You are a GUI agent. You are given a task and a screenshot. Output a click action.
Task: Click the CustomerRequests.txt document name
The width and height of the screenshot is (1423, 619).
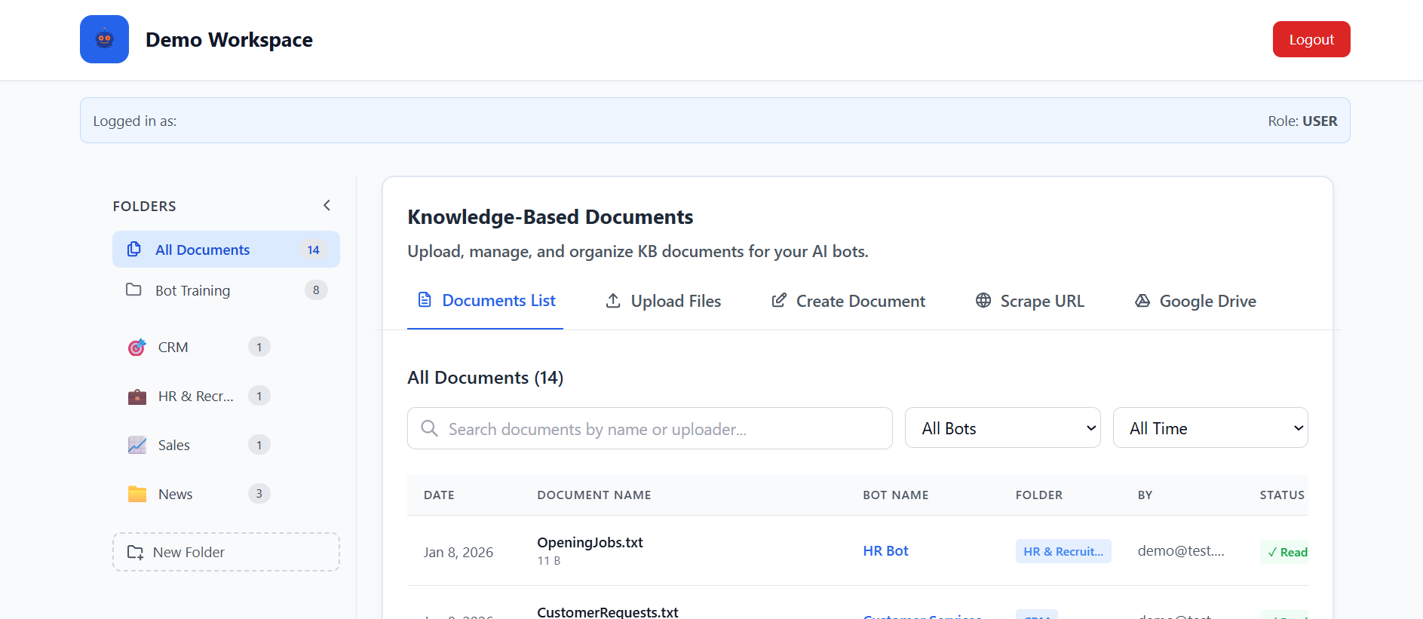coord(608,612)
